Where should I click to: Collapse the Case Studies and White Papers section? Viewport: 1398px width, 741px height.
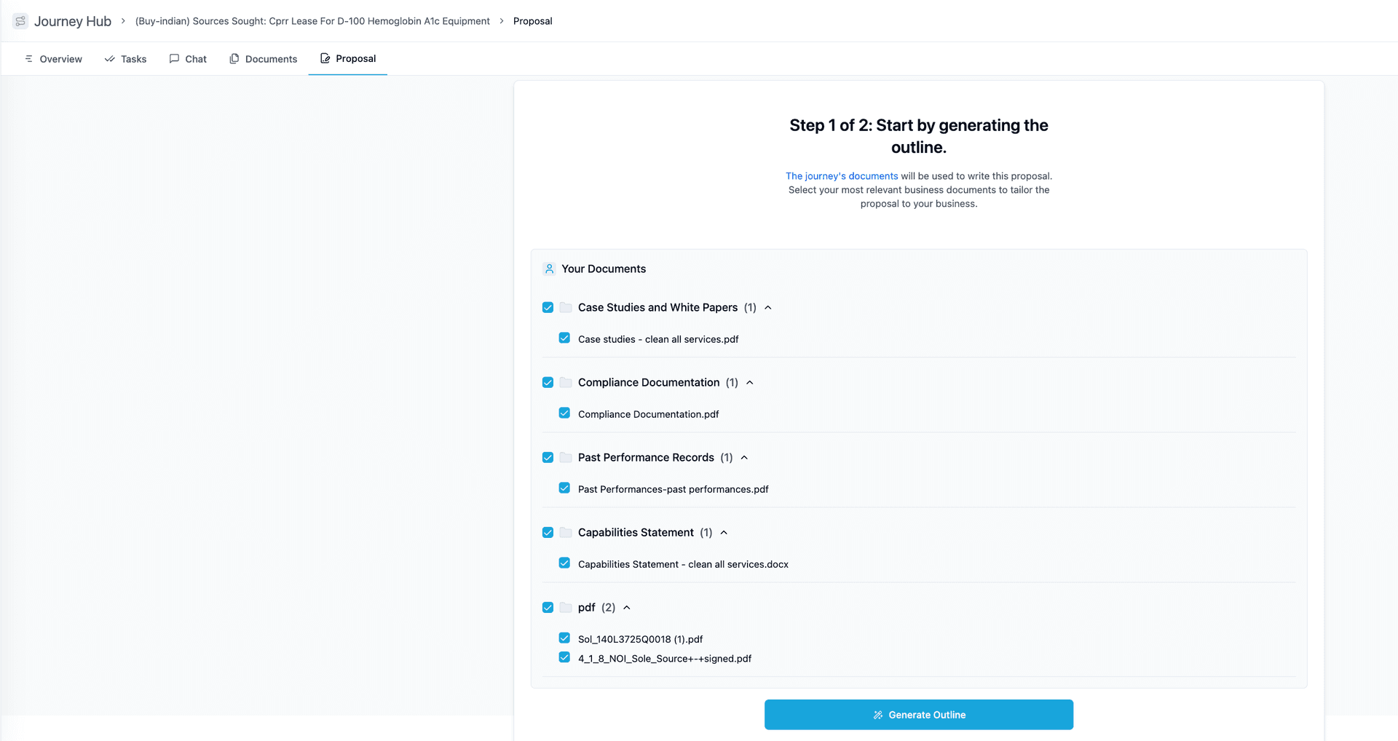click(768, 308)
